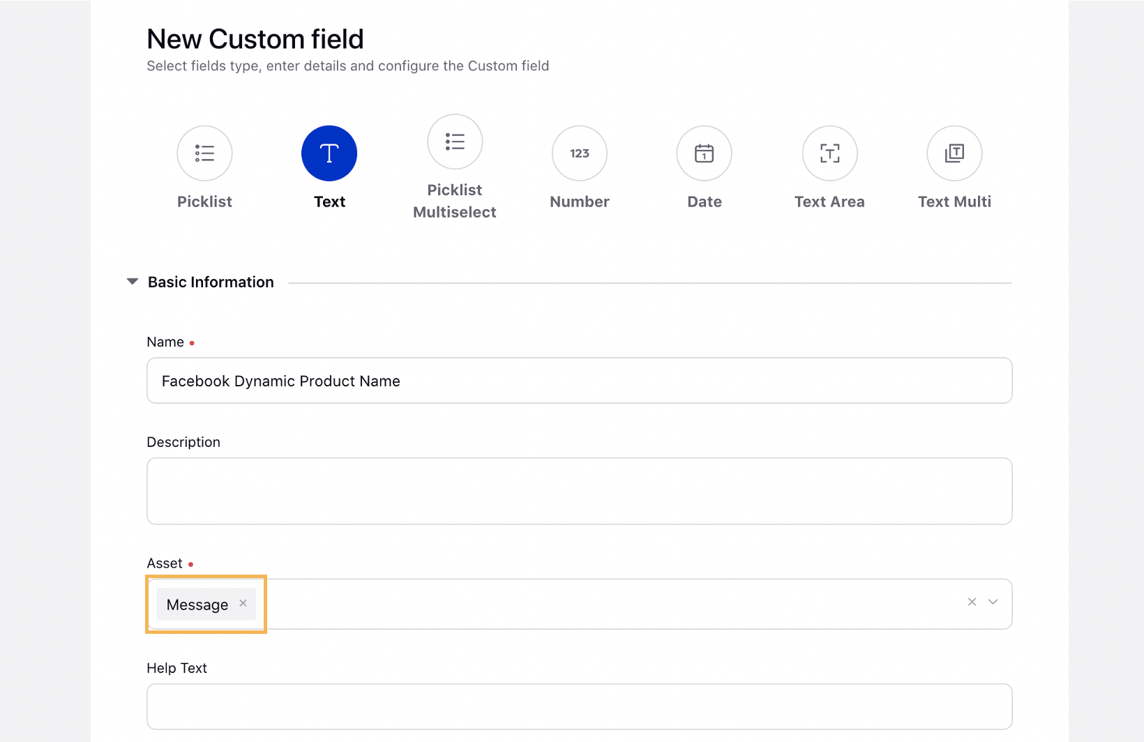
Task: Select the Picklist field type icon
Action: coord(204,153)
